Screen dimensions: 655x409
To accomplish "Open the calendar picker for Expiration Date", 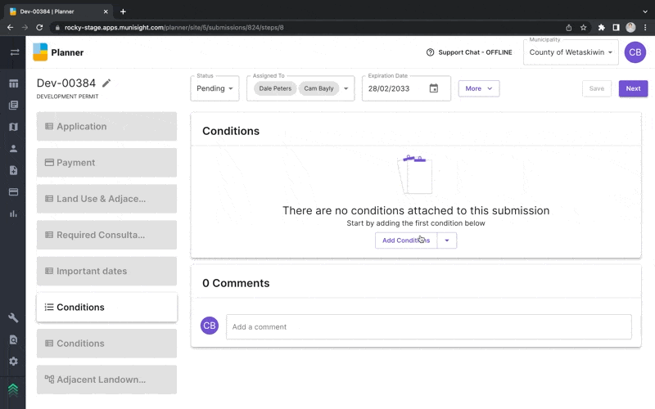I will point(434,88).
